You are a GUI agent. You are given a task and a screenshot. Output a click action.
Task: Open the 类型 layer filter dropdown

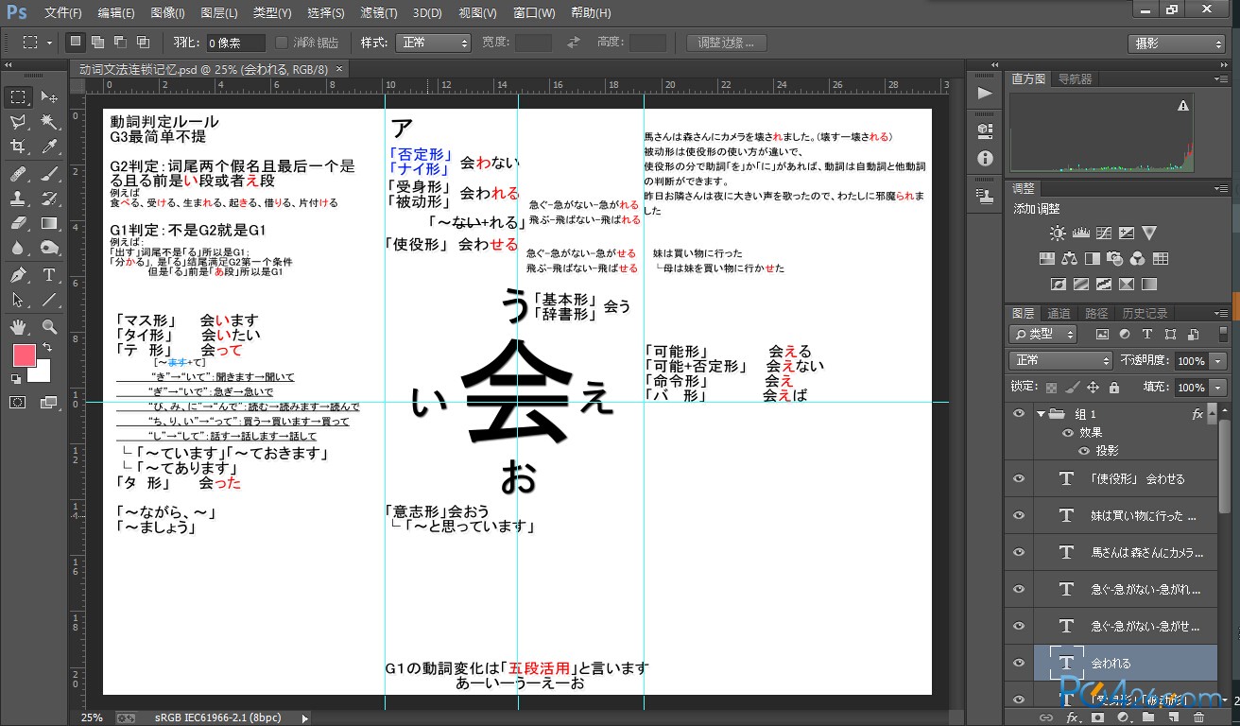[x=1043, y=334]
